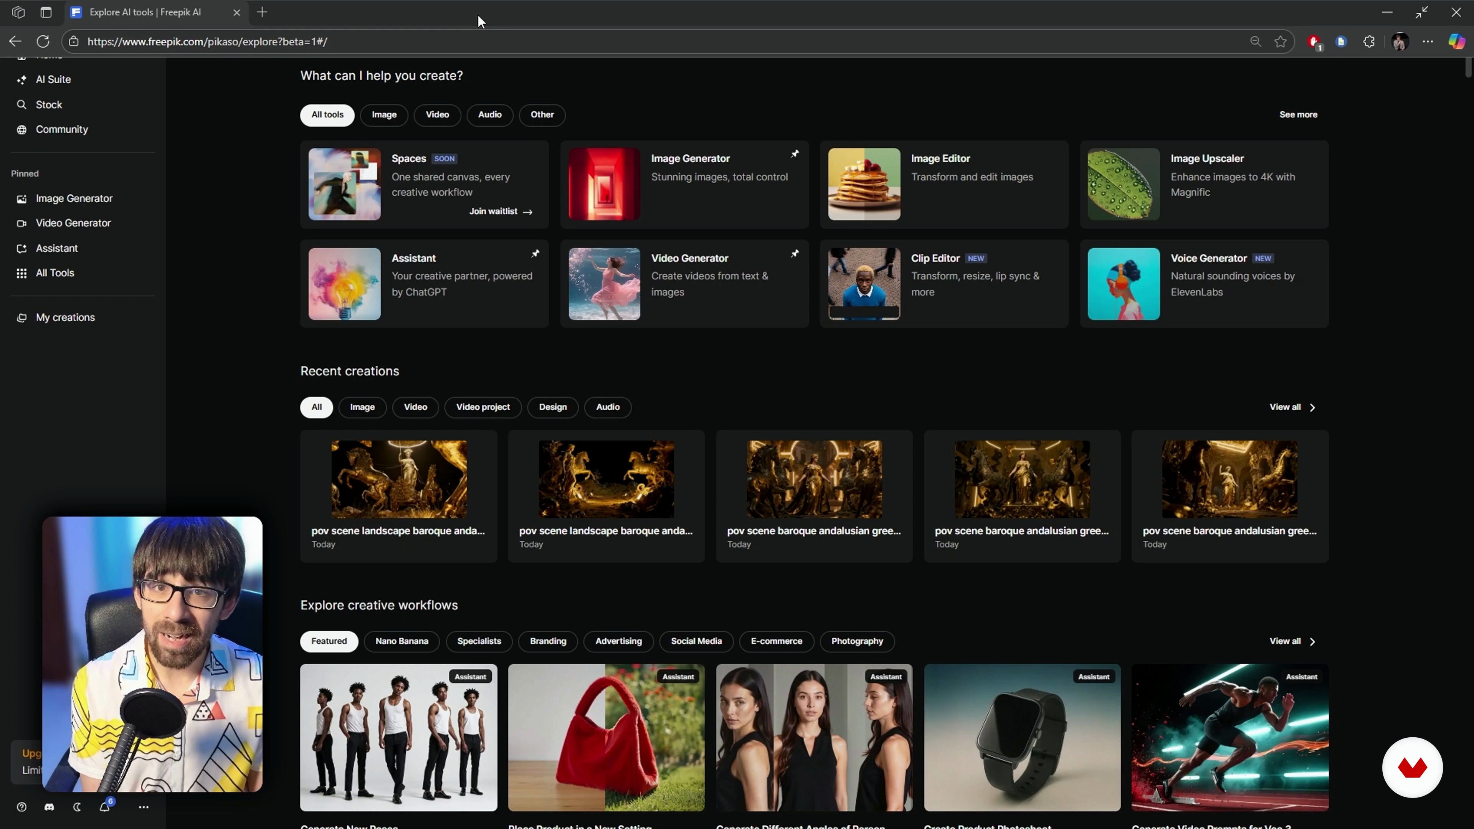Click See more tools link
1474x829 pixels.
pos(1298,114)
